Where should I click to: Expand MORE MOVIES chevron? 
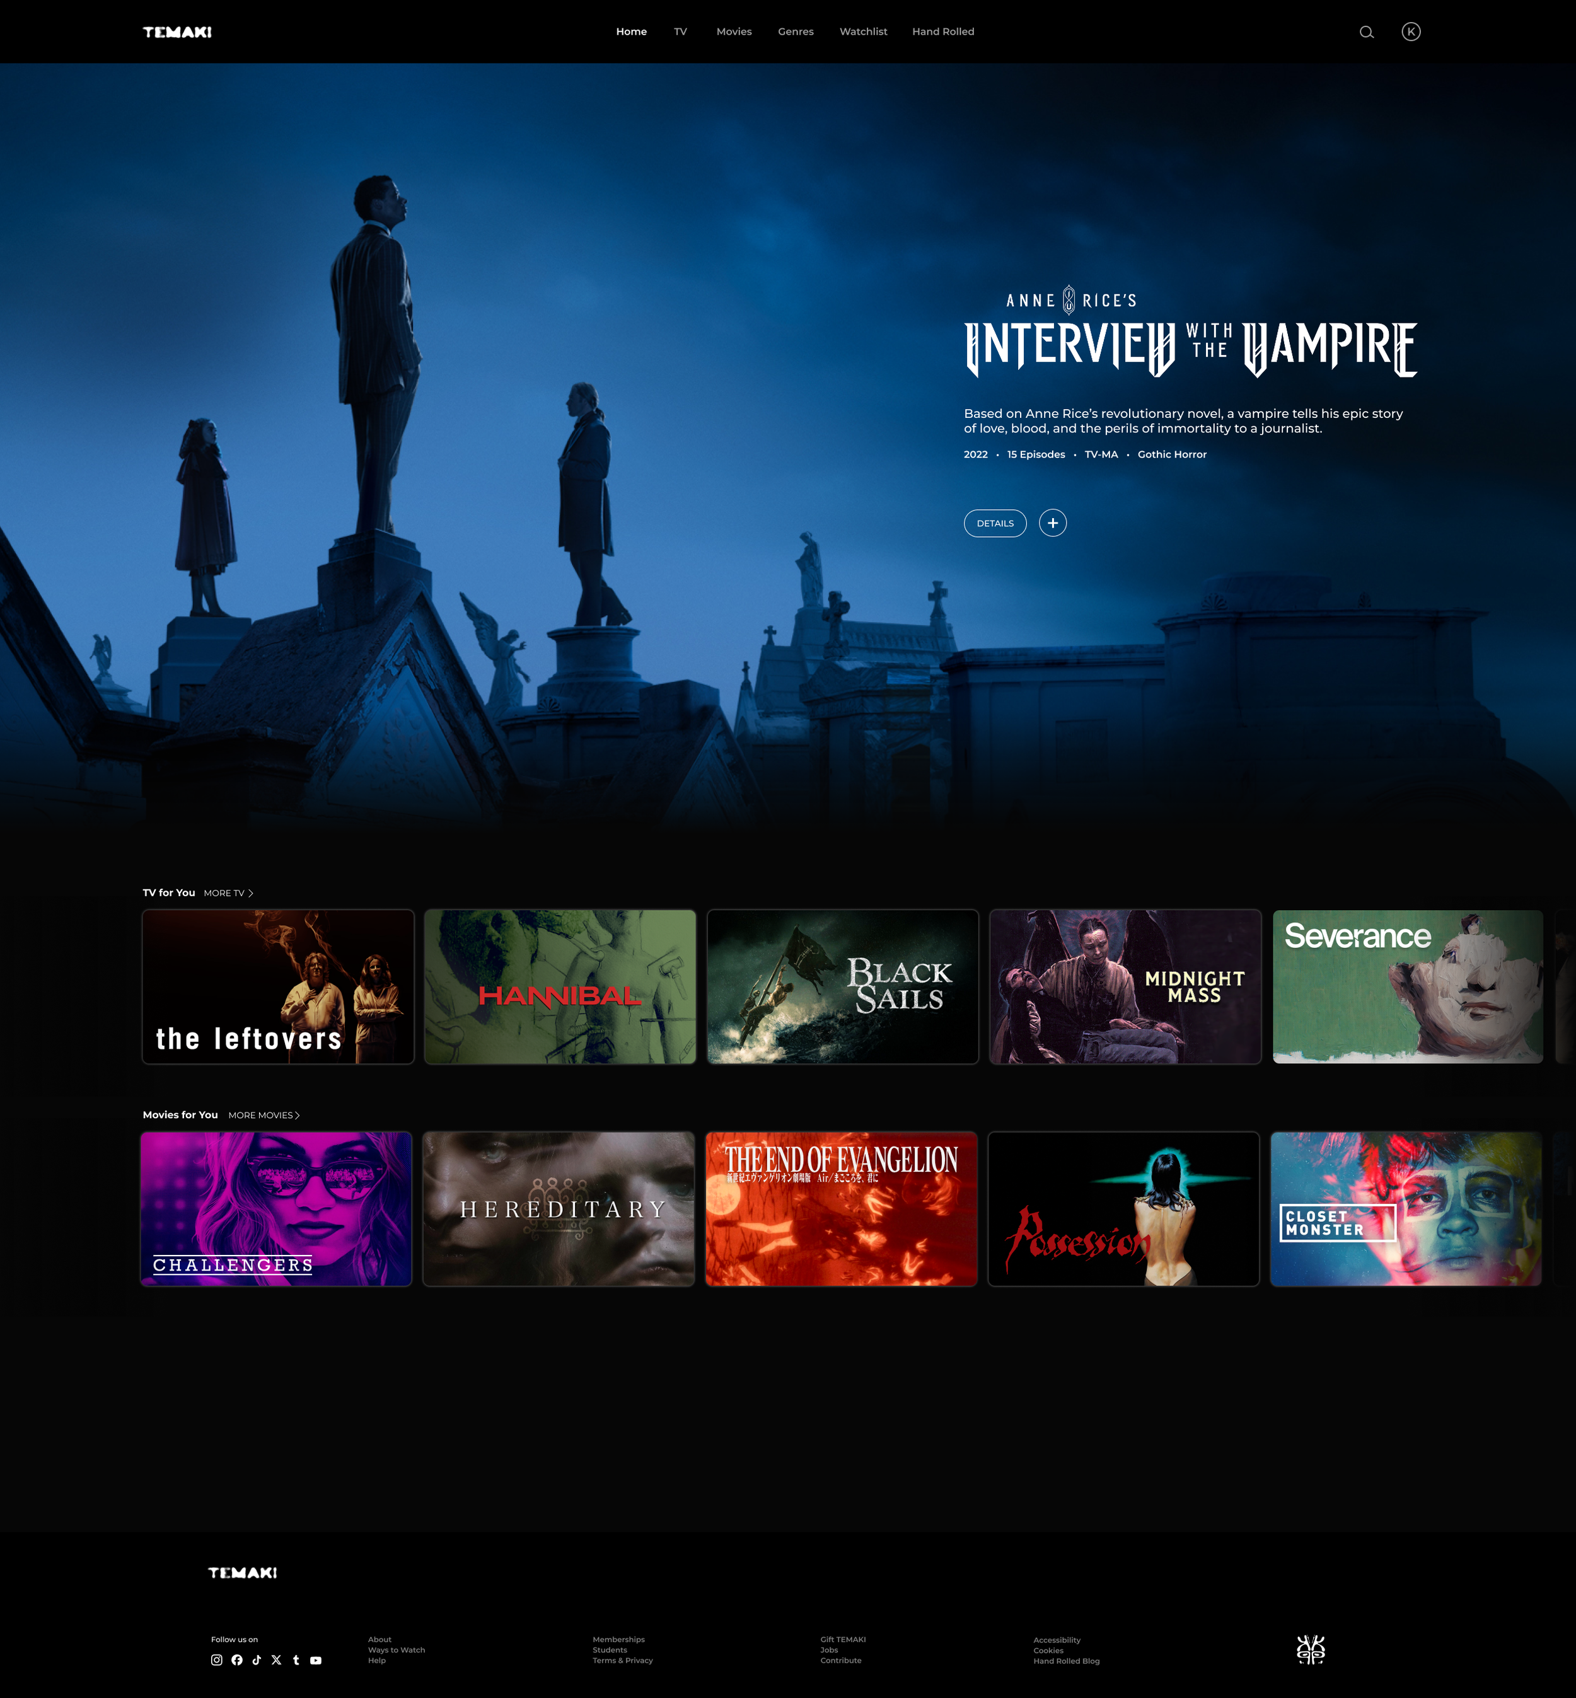[x=264, y=1114]
